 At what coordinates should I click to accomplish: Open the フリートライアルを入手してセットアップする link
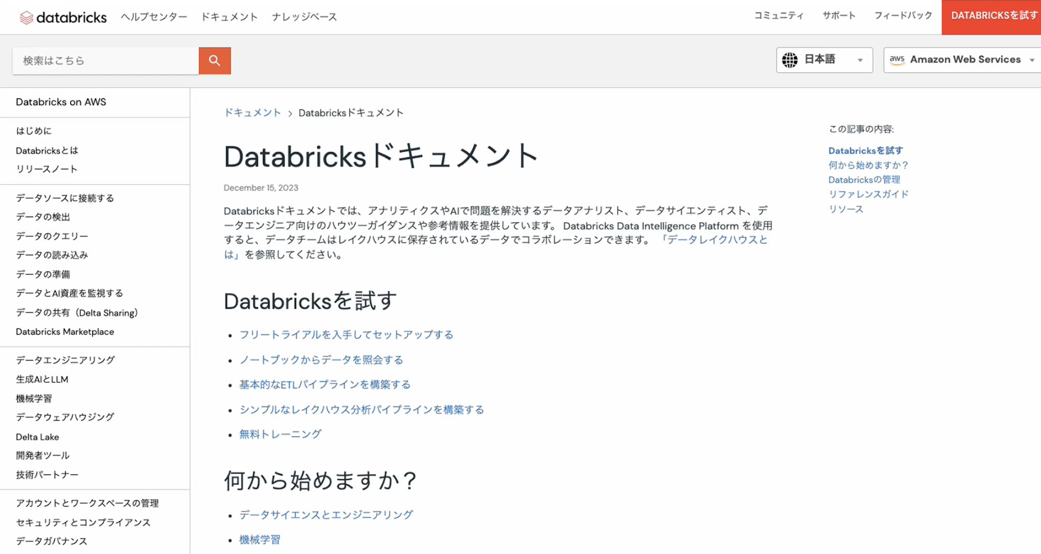pyautogui.click(x=346, y=335)
